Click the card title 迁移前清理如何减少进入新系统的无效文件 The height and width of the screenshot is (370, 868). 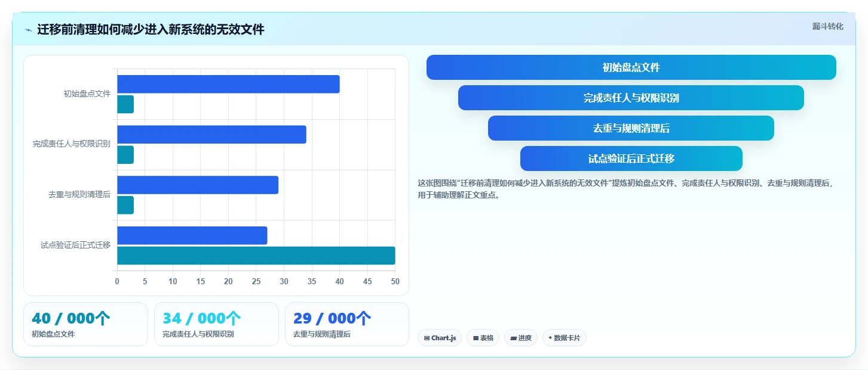point(151,30)
